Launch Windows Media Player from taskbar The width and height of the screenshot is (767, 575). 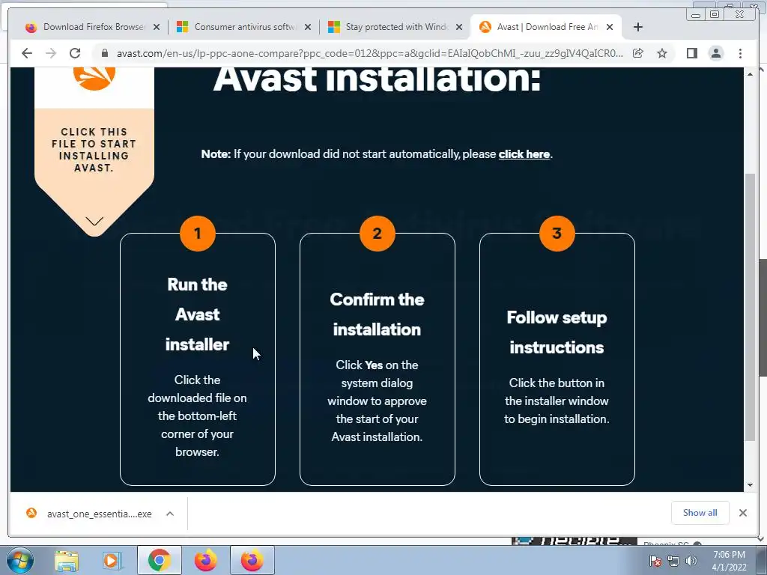[112, 561]
